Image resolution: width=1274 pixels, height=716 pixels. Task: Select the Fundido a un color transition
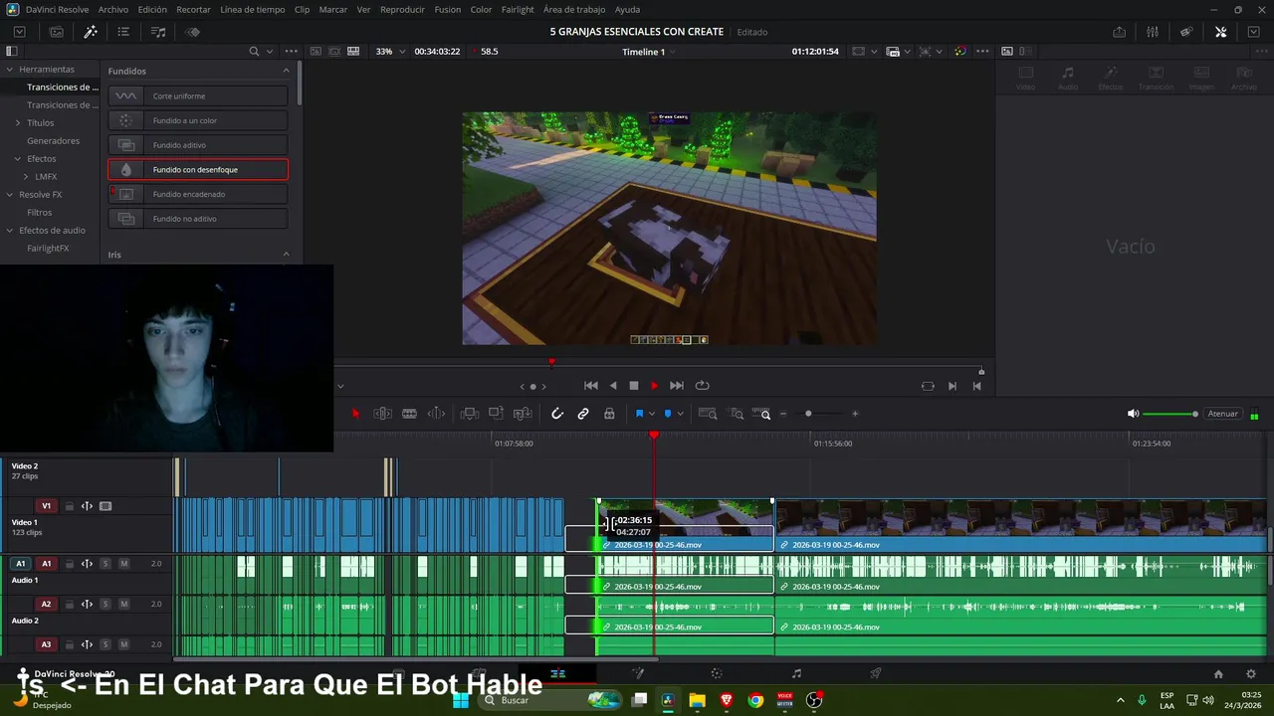(198, 121)
